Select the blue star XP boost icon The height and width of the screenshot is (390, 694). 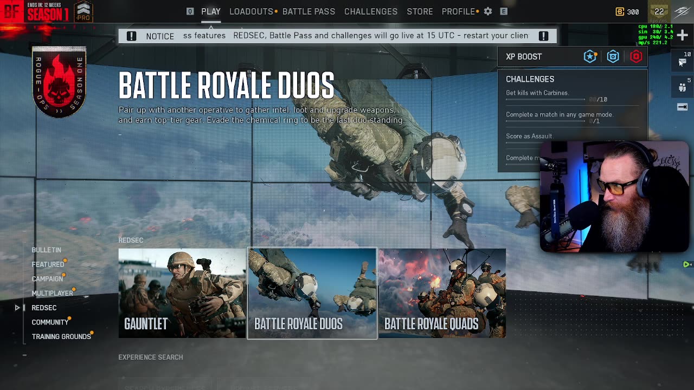pyautogui.click(x=590, y=56)
